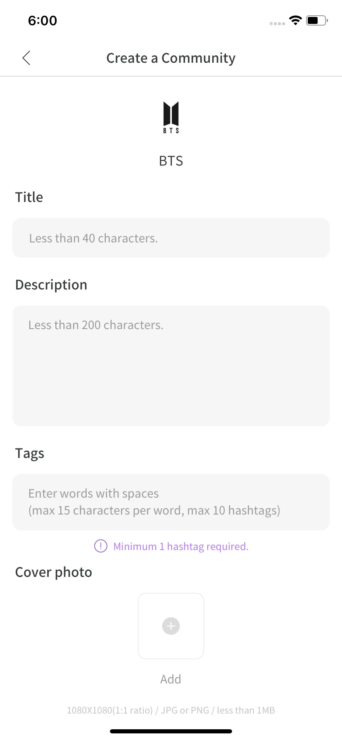Focus the Title input field
Screen dimensions: 342x740
[x=171, y=238]
